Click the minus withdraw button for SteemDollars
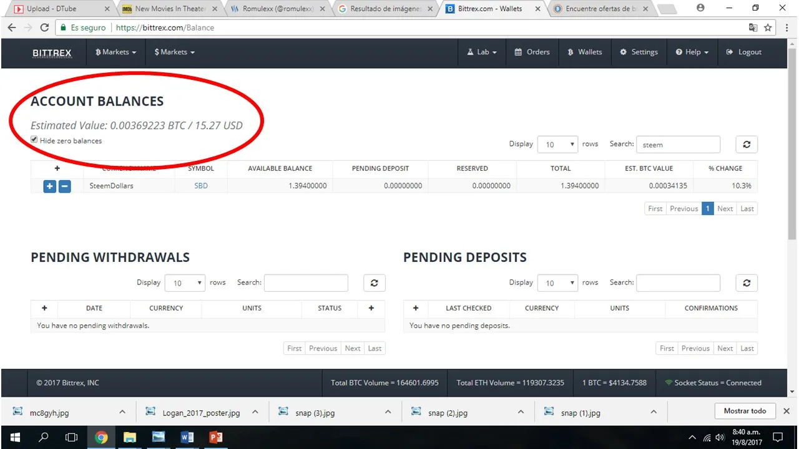Image resolution: width=799 pixels, height=449 pixels. 64,186
